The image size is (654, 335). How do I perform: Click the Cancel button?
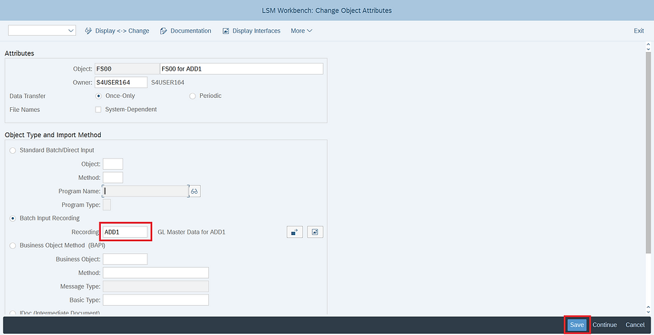[635, 324]
